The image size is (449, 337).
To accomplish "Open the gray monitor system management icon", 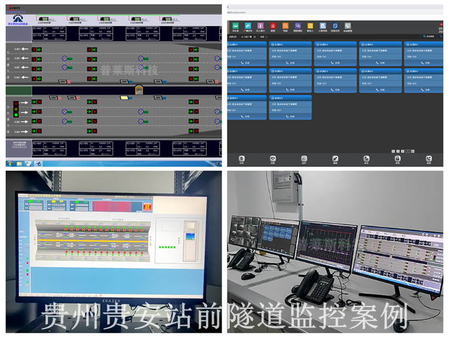I will 348,26.
